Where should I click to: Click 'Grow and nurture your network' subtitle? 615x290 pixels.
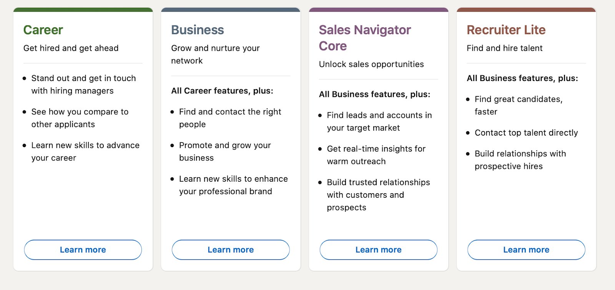pyautogui.click(x=215, y=54)
